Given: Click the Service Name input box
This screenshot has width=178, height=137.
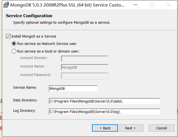Looking at the screenshot, I should click(x=73, y=89).
